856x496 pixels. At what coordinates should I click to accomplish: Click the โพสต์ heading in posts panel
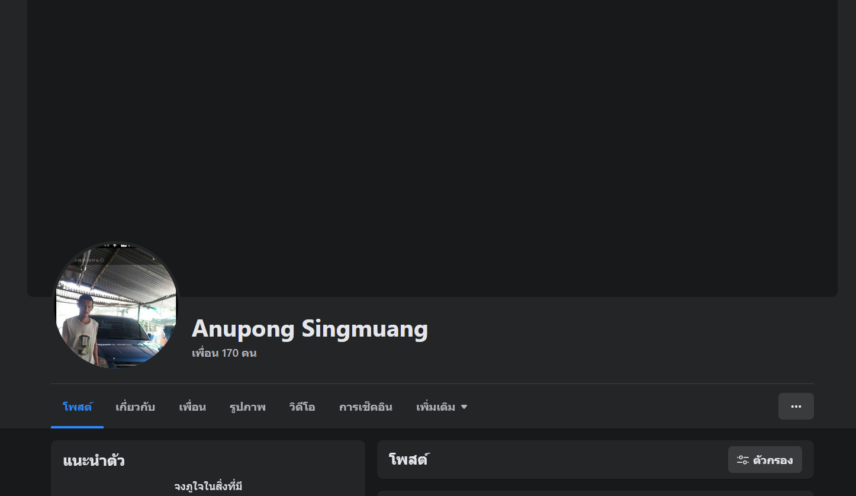point(408,459)
